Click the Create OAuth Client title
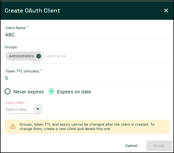The image size is (174, 153). click(x=32, y=11)
